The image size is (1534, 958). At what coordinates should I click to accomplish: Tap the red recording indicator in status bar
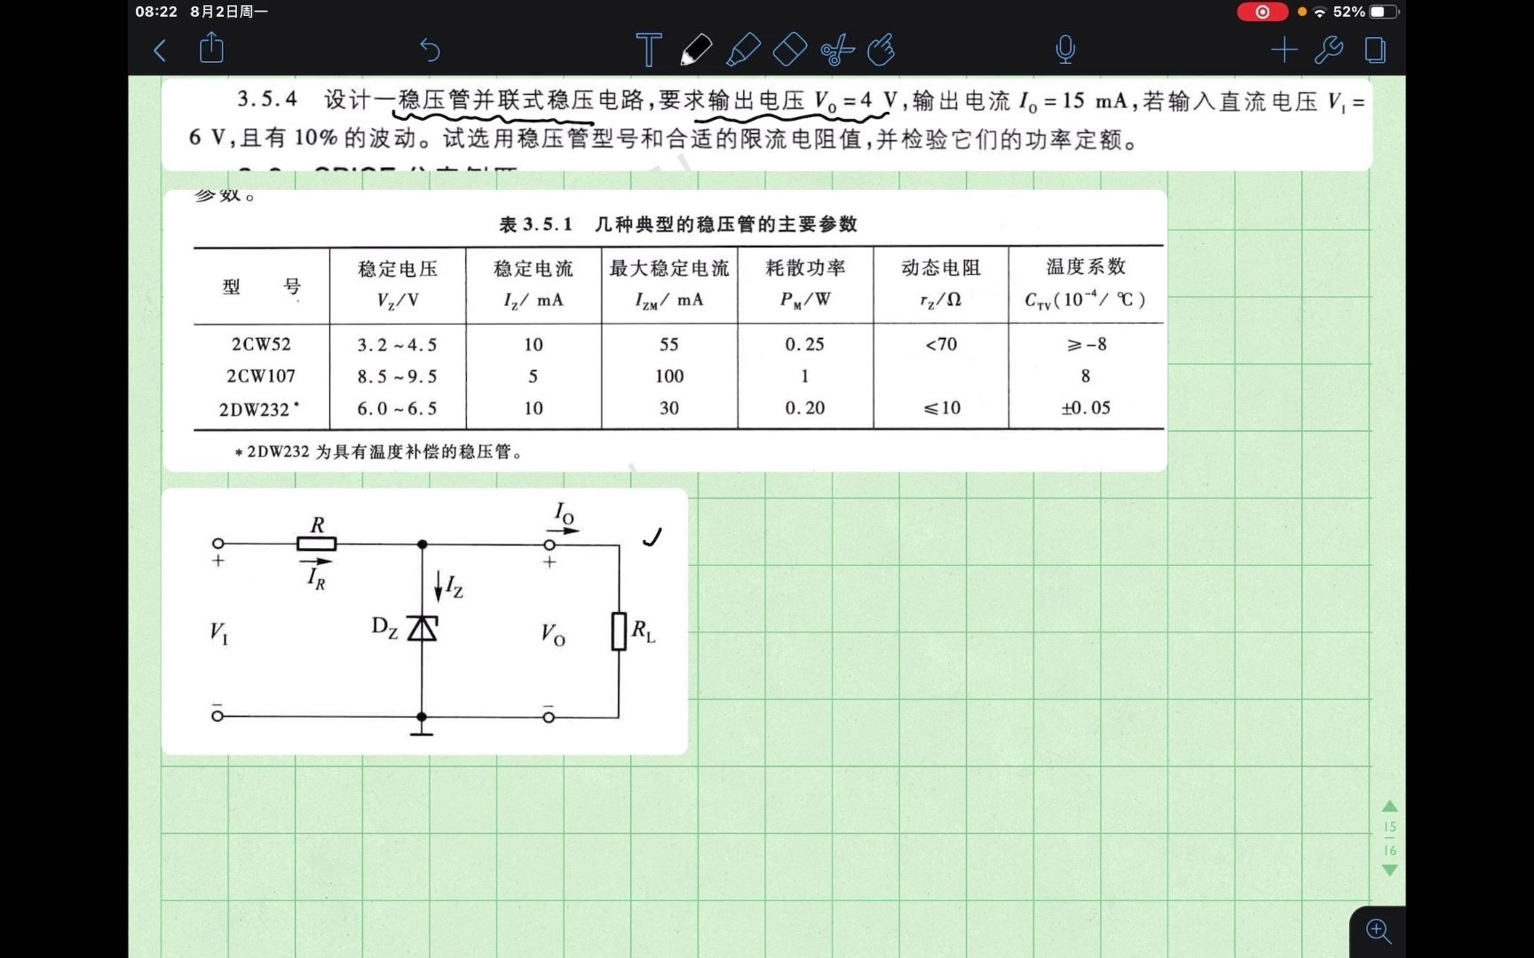(1261, 12)
